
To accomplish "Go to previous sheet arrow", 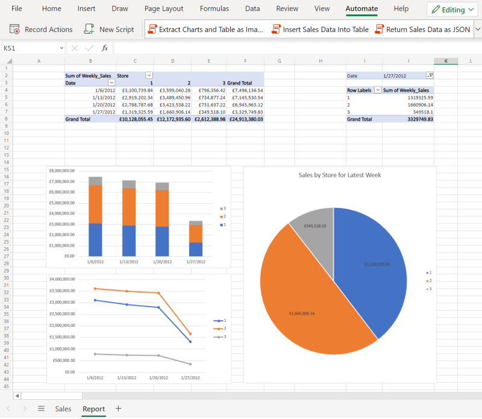I will [8, 409].
